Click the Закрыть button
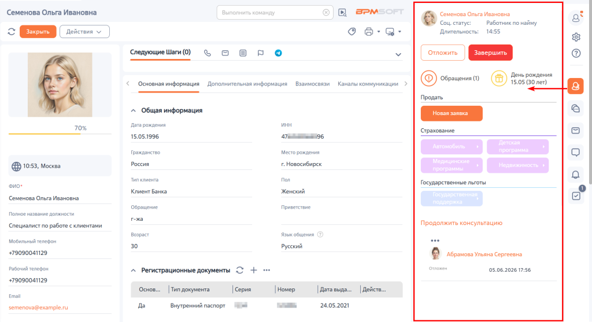 click(38, 32)
